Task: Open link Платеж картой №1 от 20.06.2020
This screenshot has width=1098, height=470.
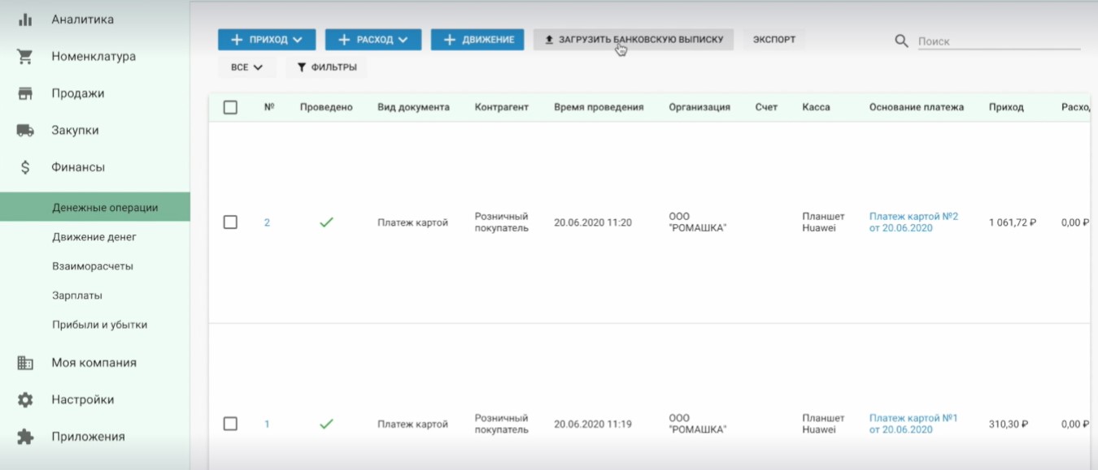Action: [x=913, y=424]
